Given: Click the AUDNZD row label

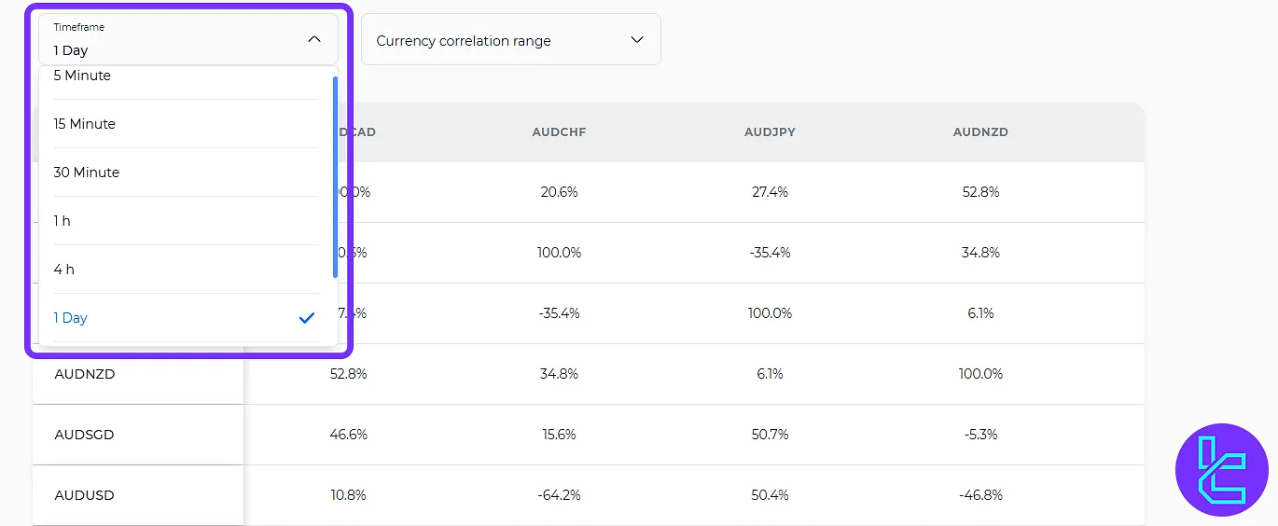Looking at the screenshot, I should [85, 374].
